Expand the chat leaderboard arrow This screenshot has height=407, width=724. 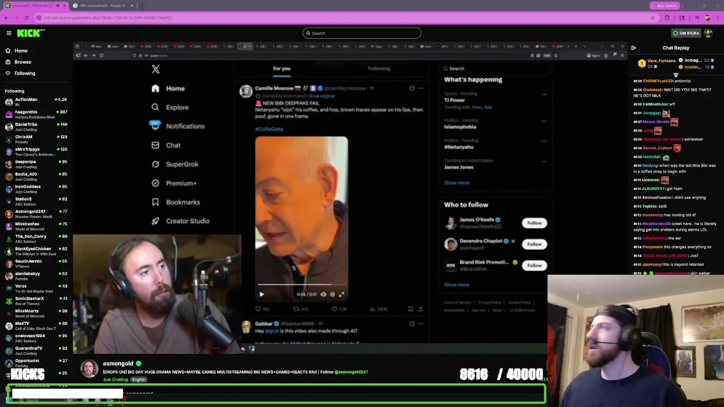click(675, 74)
